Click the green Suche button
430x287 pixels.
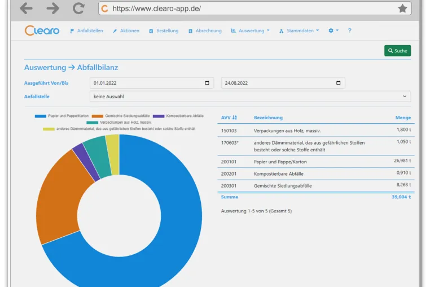[x=397, y=51]
